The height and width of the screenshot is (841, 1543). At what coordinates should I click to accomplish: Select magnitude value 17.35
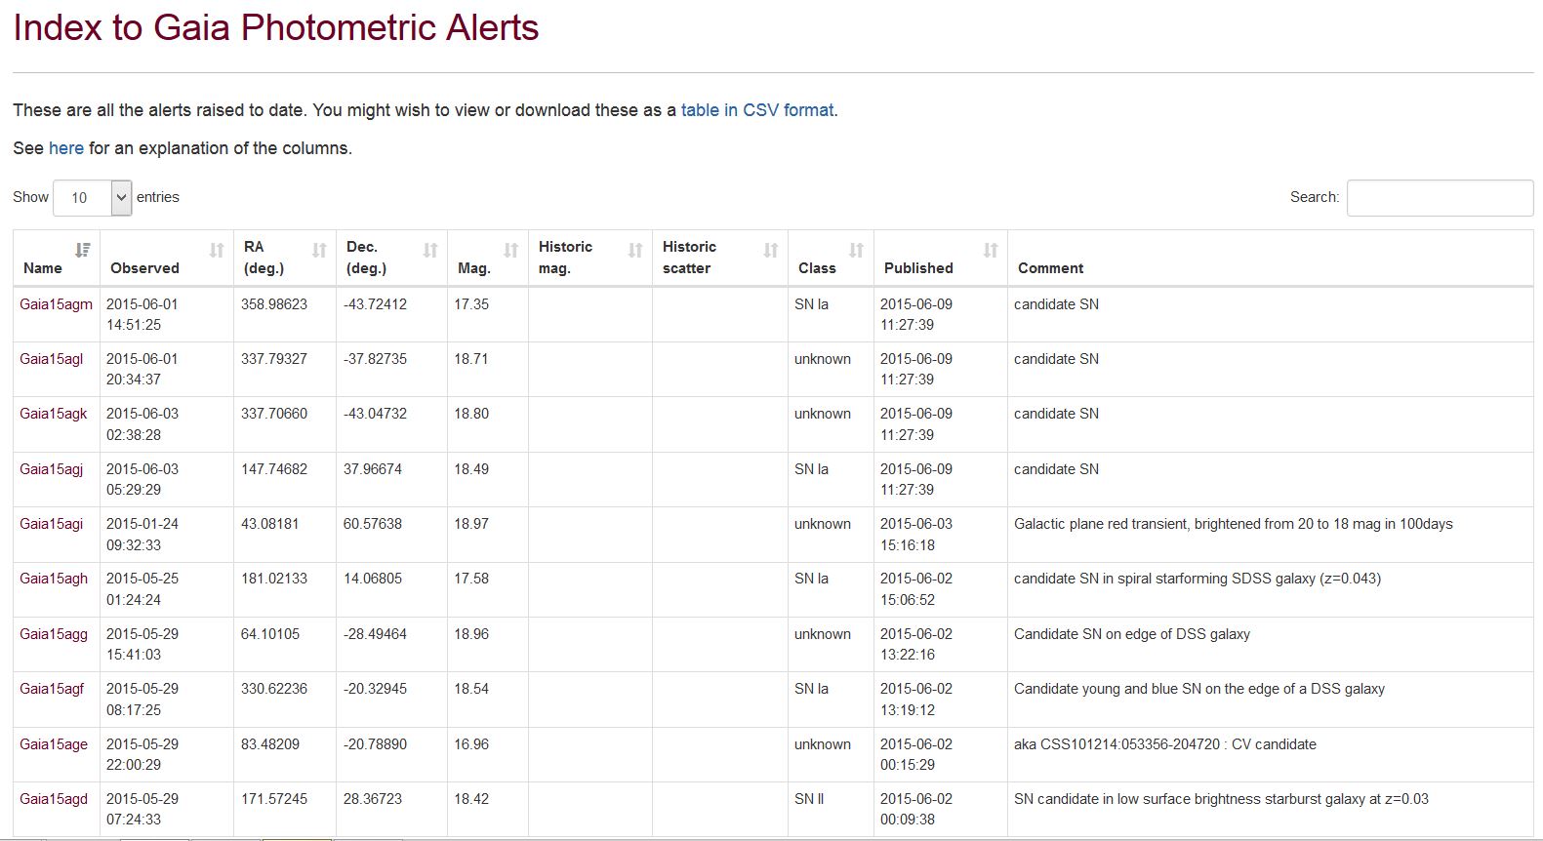click(x=471, y=304)
